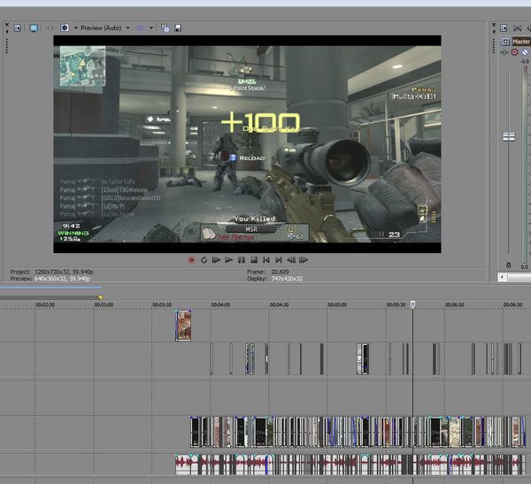Image resolution: width=531 pixels, height=484 pixels.
Task: Click Play From Start button
Action: point(216,260)
